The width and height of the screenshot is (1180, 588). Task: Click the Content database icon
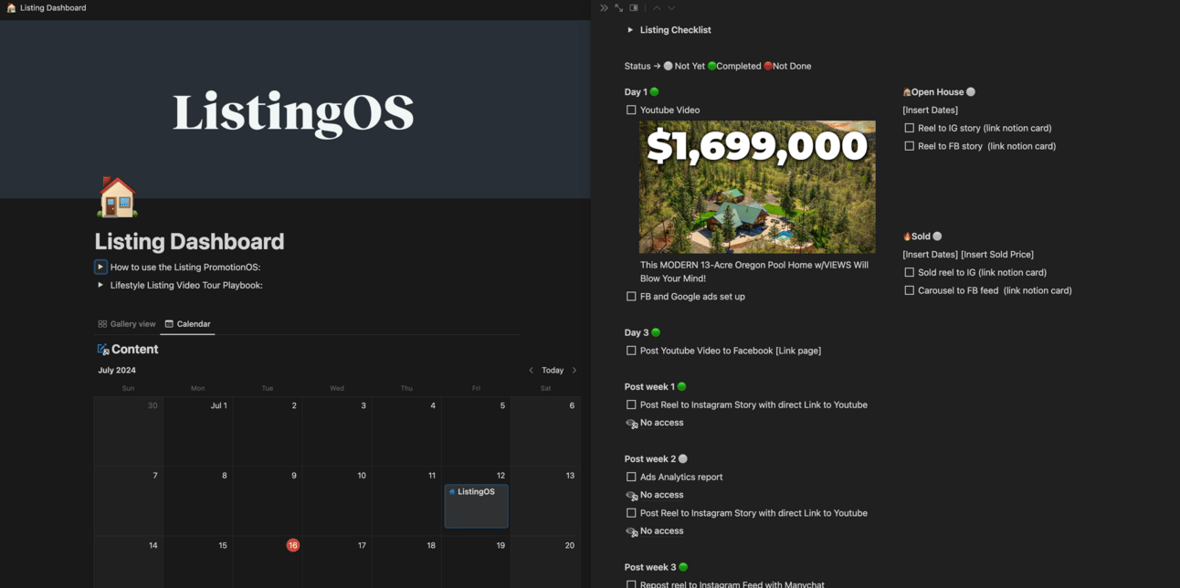pos(103,350)
